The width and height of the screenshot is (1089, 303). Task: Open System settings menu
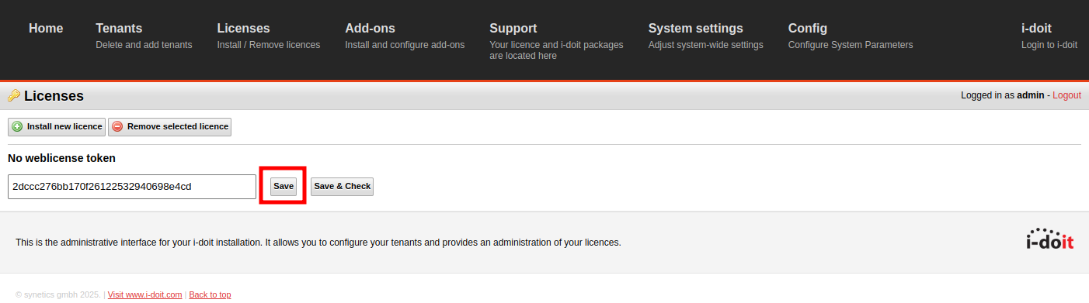pos(695,28)
